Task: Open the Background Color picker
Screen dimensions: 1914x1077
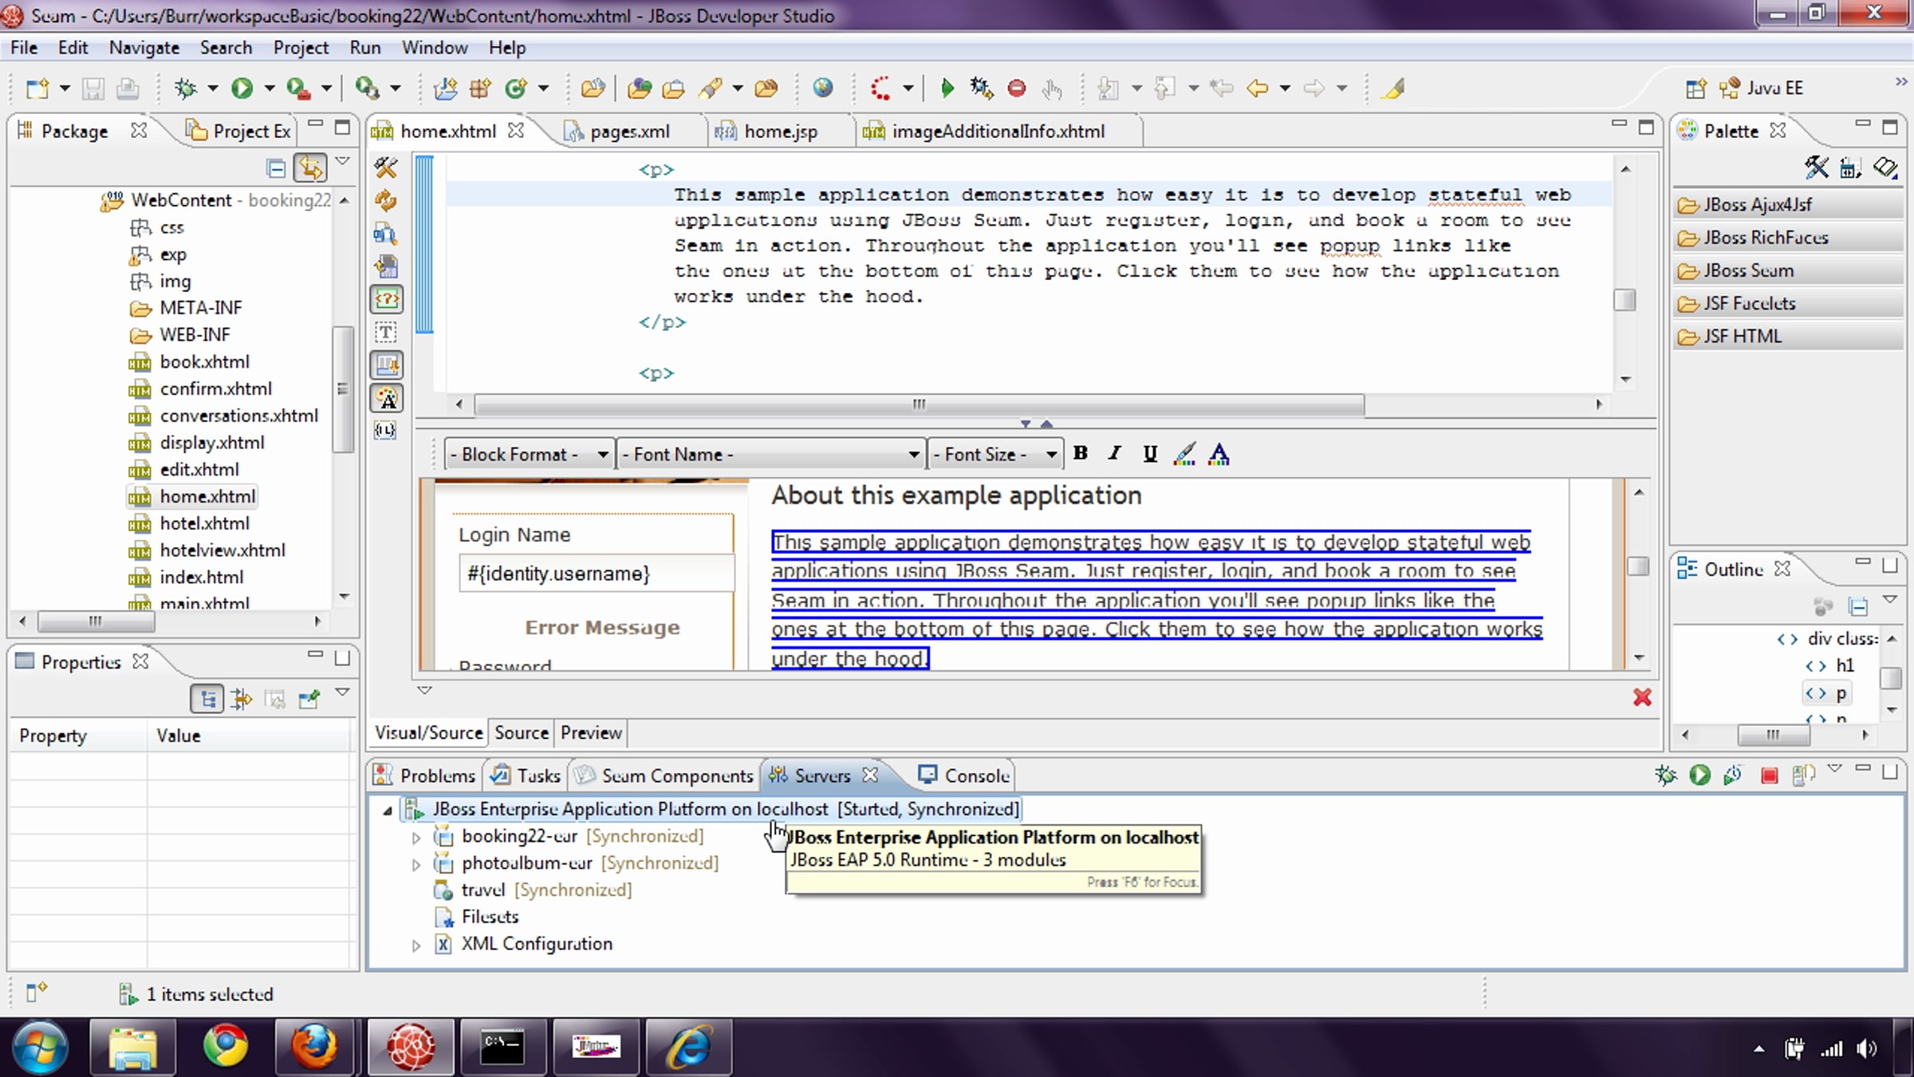Action: tap(1184, 453)
